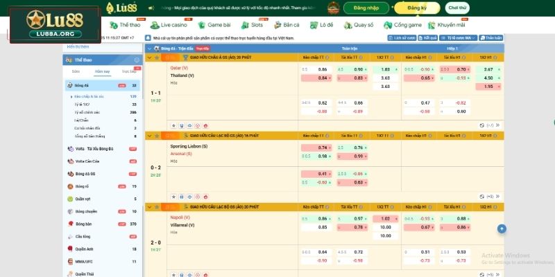Collapse the Bóng đá - Trận đấu section
Screen dimensions: 555x277
click(x=150, y=49)
